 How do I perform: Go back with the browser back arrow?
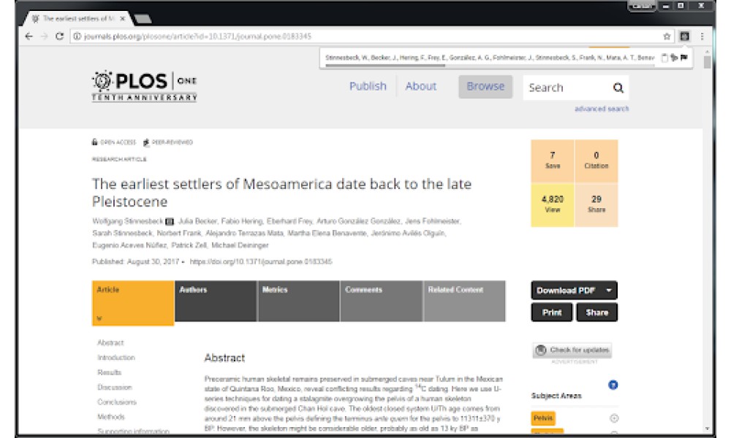pyautogui.click(x=29, y=36)
